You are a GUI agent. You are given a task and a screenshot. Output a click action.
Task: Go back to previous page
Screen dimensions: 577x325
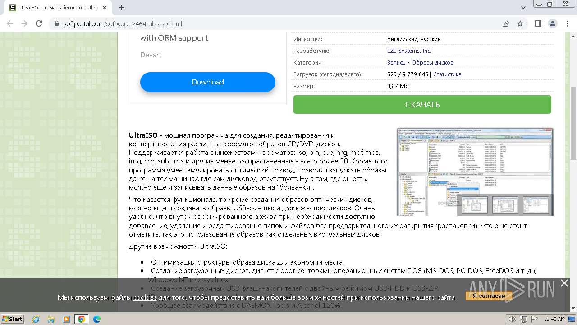tap(10, 23)
